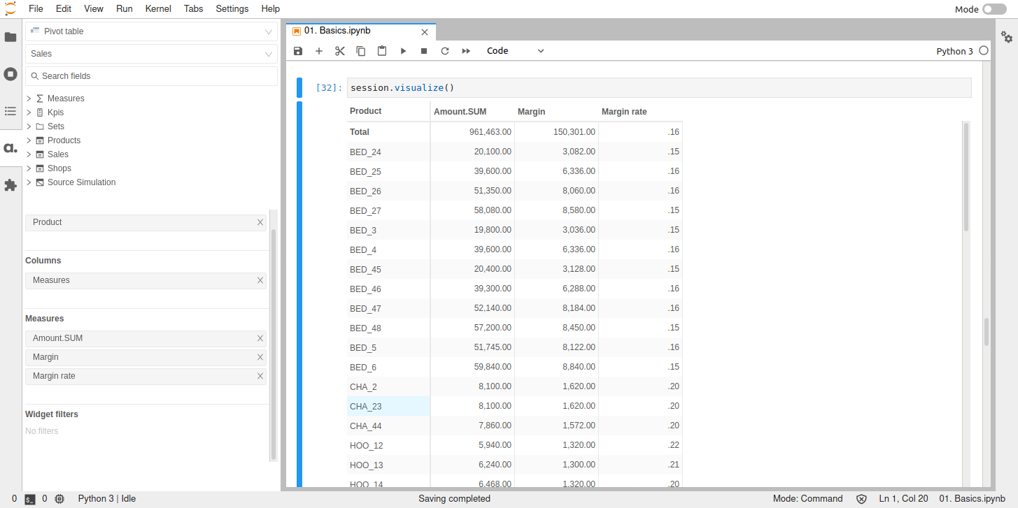Expand the Measures tree node
The image size is (1018, 508).
pyautogui.click(x=29, y=99)
